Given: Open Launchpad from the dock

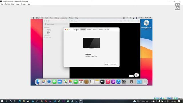Looking at the screenshot, I should [x=44, y=82].
